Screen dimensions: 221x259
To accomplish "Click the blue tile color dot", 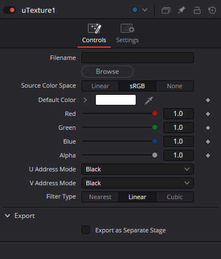I will pyautogui.click(x=135, y=10).
